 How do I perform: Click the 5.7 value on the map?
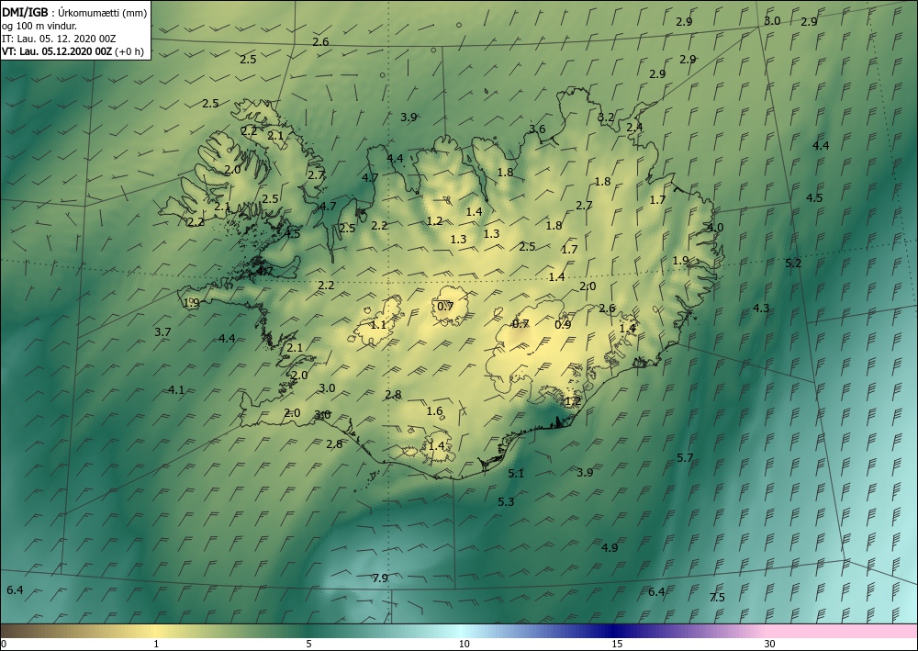click(x=685, y=458)
